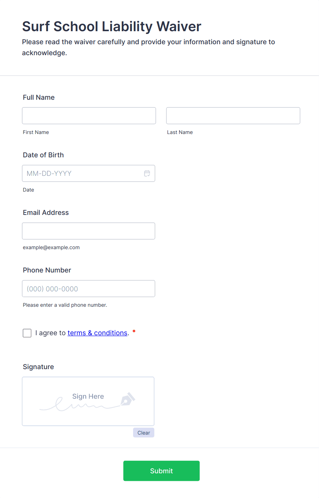Click the Date of Birth label
319x498 pixels.
[x=43, y=155]
